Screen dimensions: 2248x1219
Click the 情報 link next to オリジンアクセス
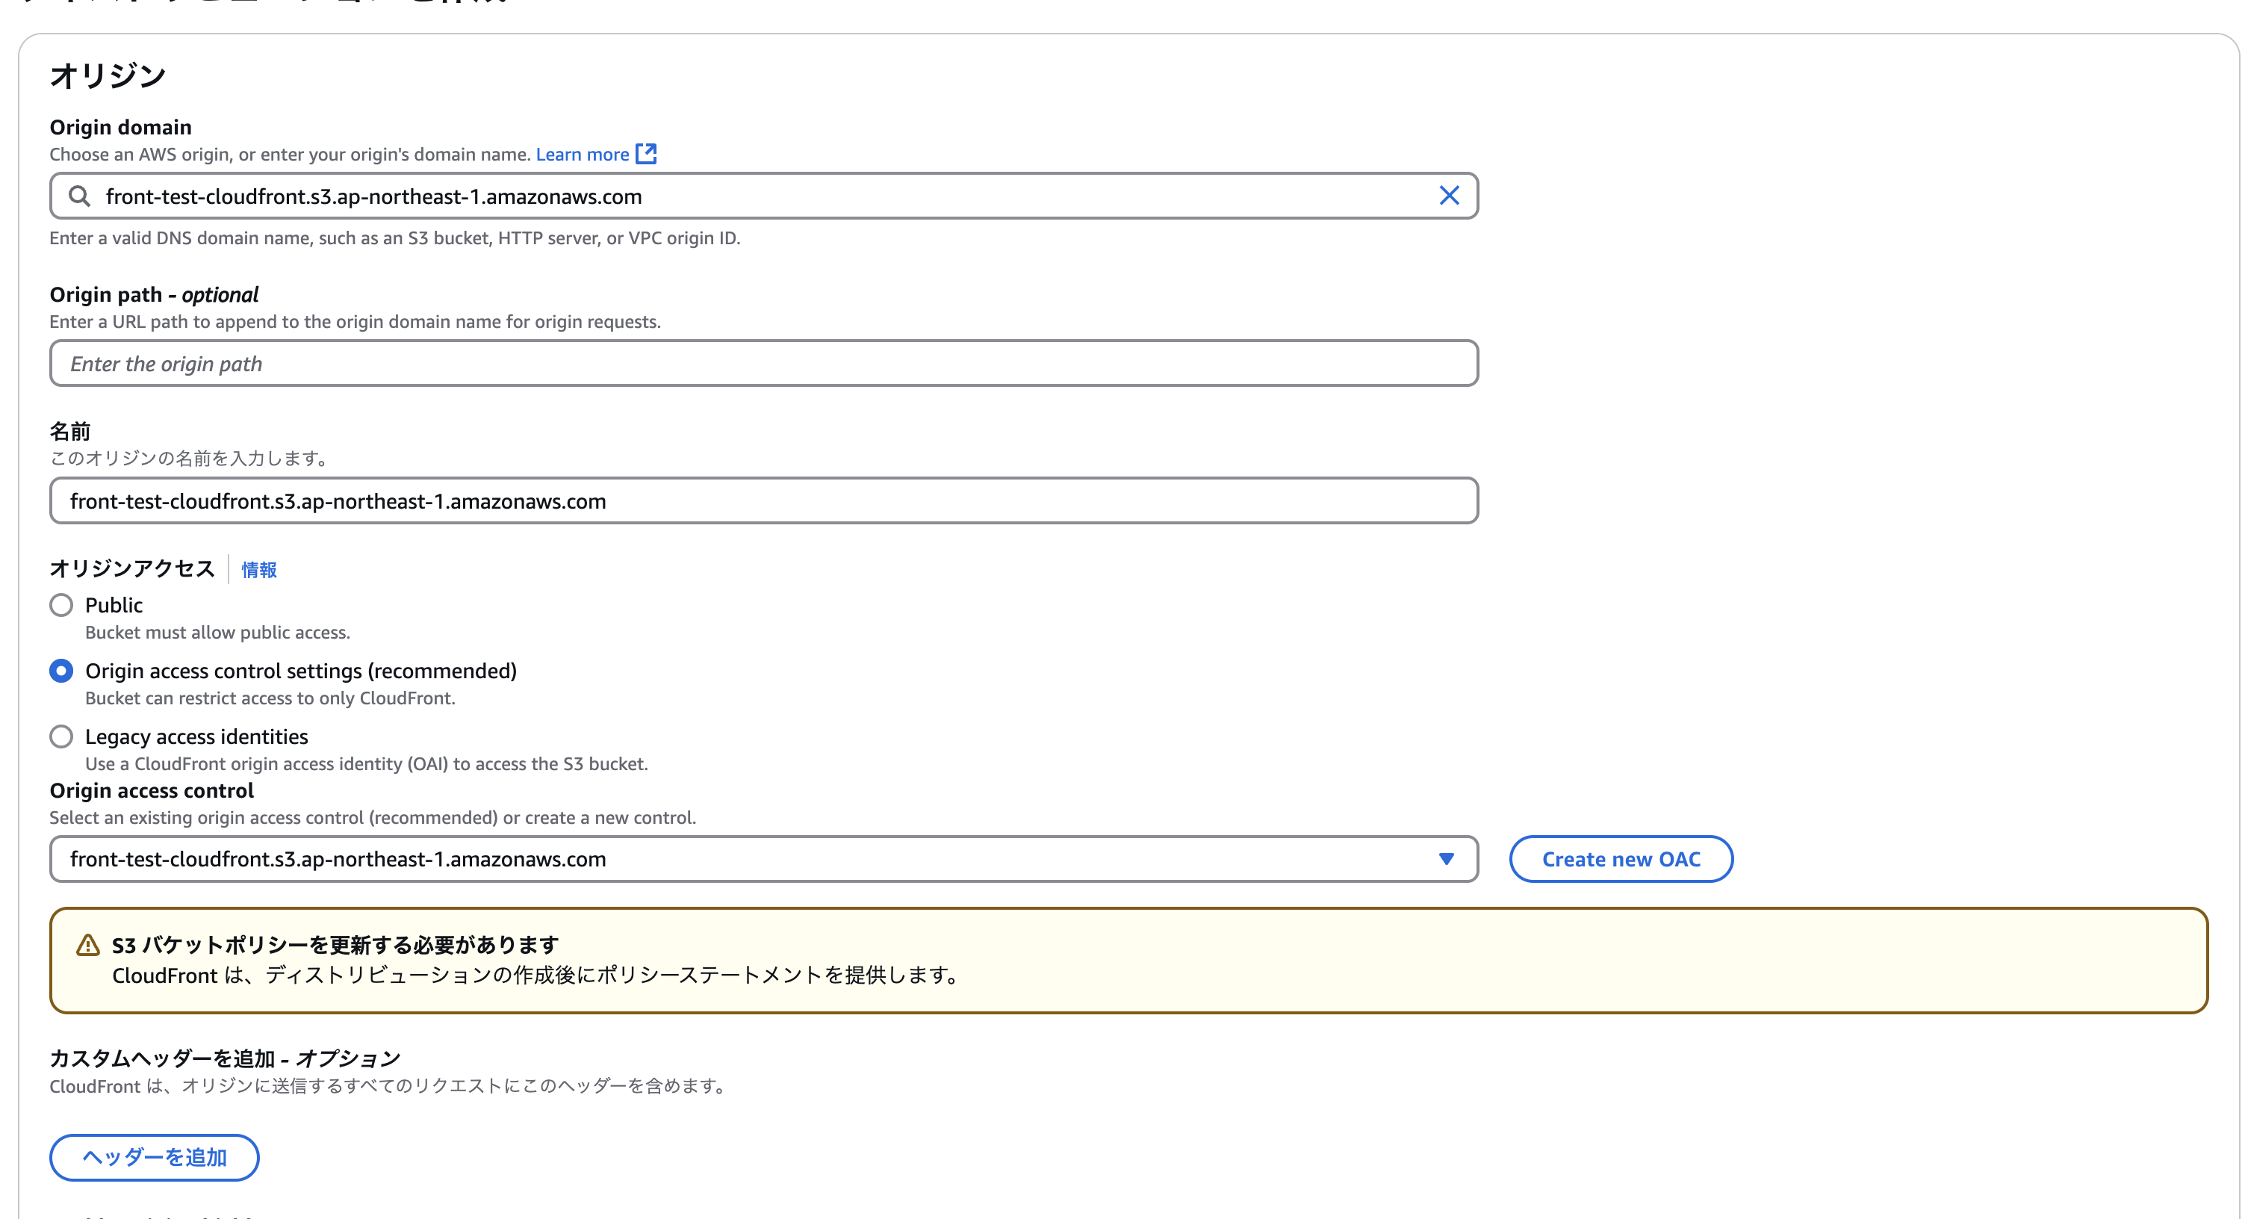pyautogui.click(x=258, y=570)
